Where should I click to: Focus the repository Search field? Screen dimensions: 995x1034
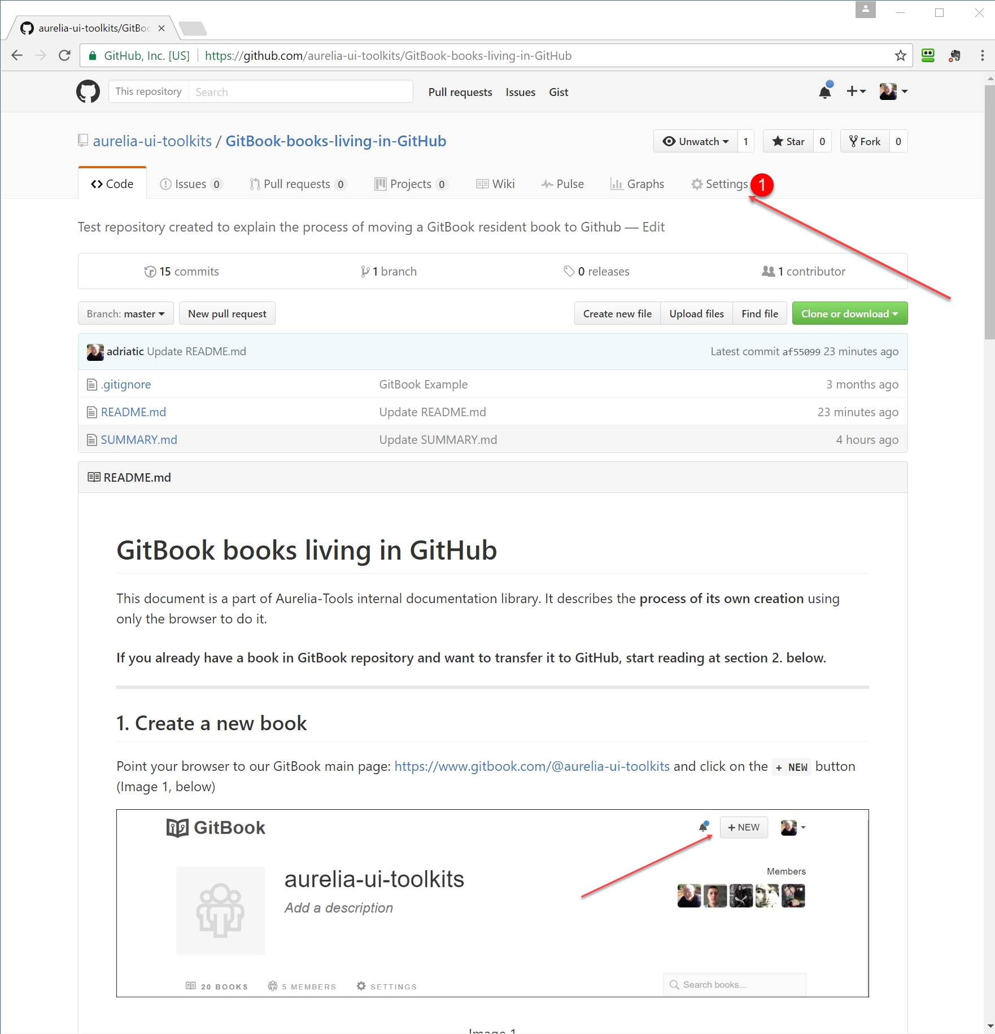[x=300, y=91]
